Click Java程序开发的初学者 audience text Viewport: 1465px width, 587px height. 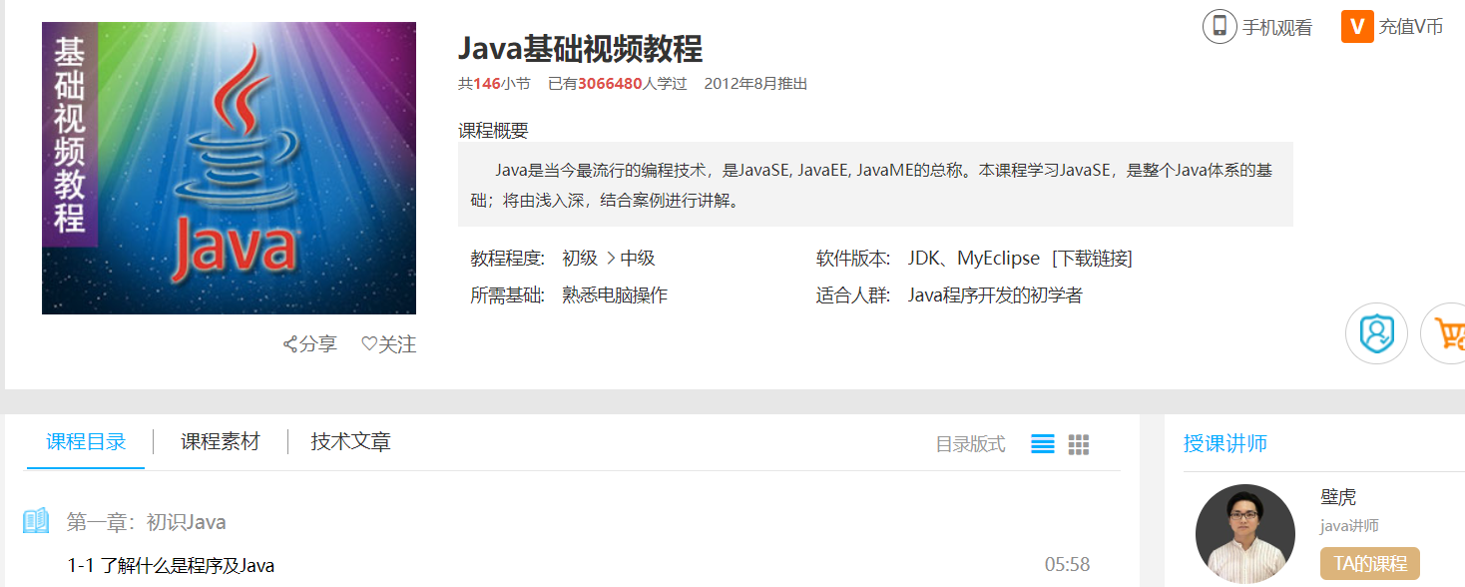click(995, 295)
